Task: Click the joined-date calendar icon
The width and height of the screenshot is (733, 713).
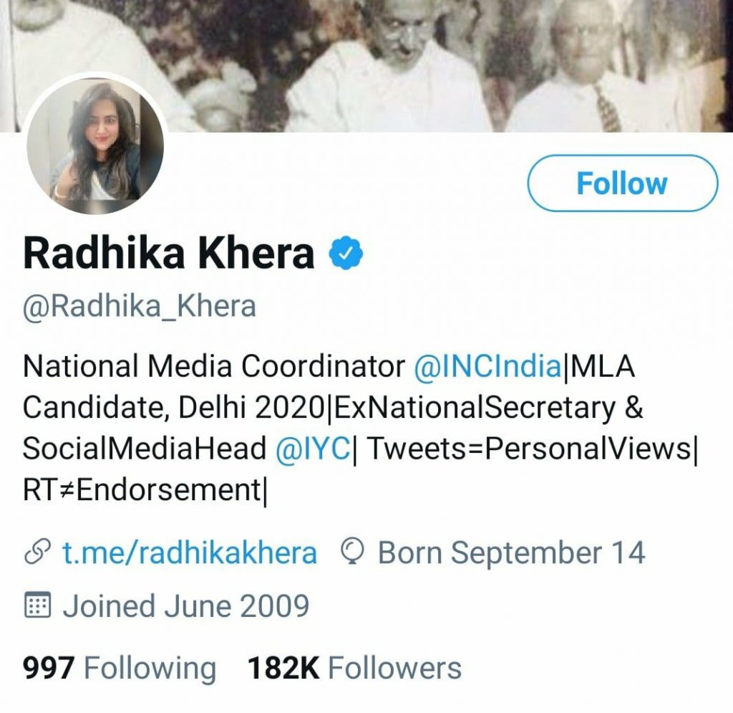Action: (37, 606)
